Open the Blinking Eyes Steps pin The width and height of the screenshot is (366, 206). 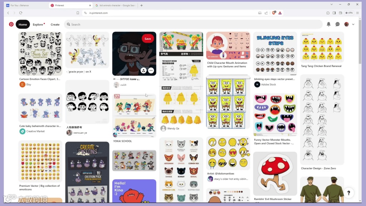point(275,54)
